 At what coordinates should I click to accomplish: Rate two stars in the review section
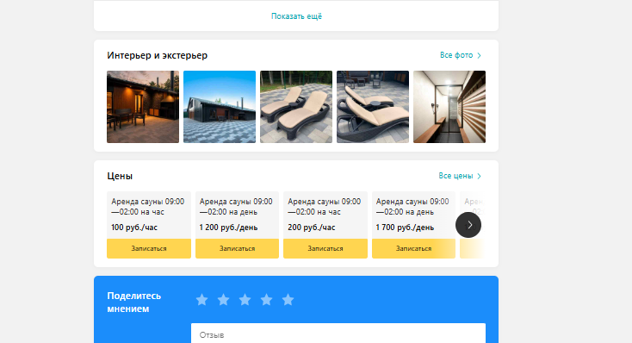point(223,300)
